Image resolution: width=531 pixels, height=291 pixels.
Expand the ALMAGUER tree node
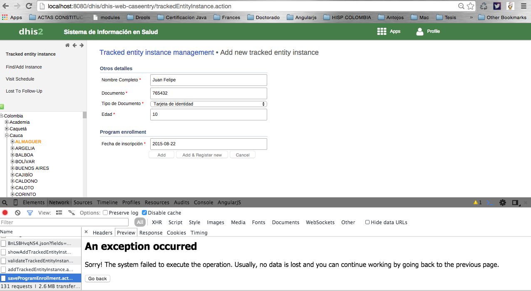[x=12, y=142]
